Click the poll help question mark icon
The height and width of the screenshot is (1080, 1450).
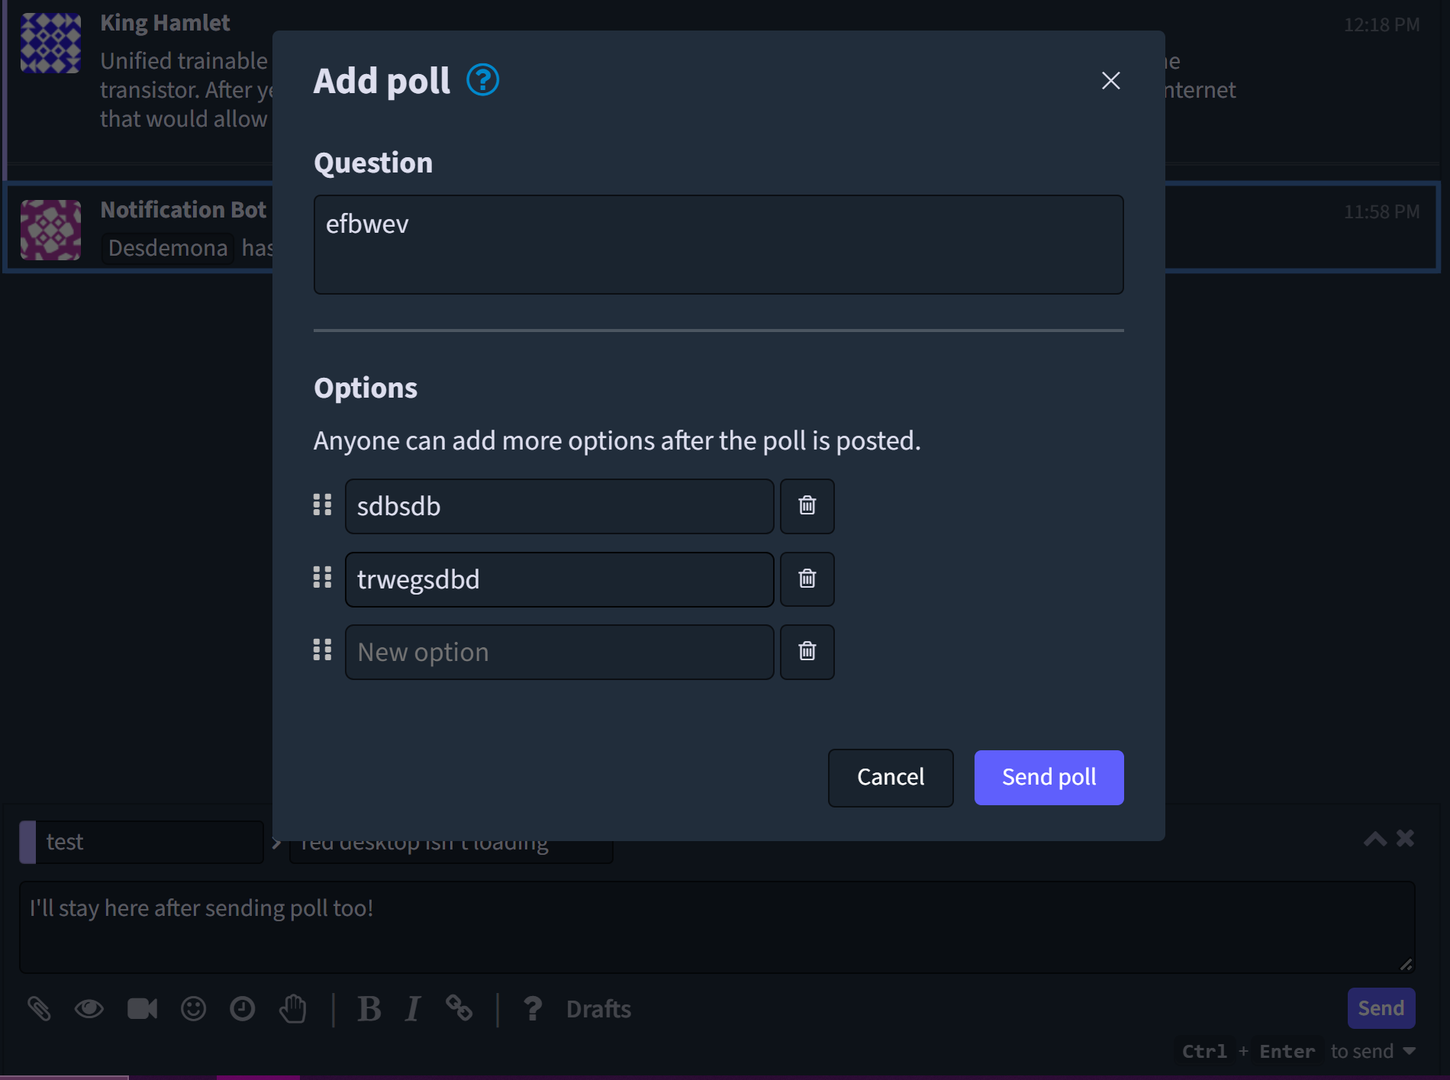click(x=482, y=80)
